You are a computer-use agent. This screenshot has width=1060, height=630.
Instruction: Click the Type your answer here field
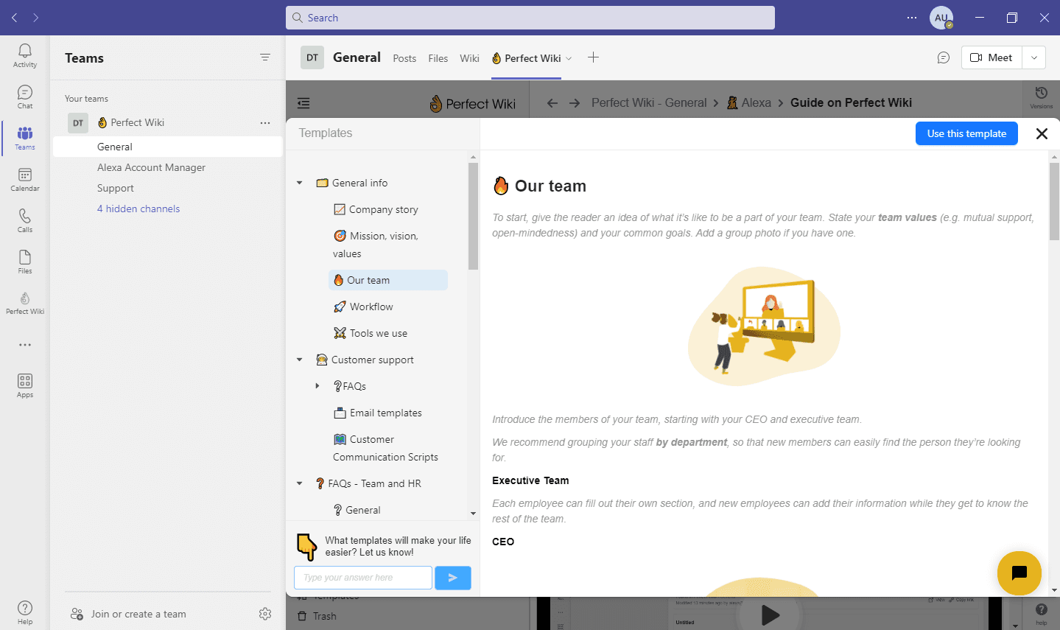[x=363, y=578]
